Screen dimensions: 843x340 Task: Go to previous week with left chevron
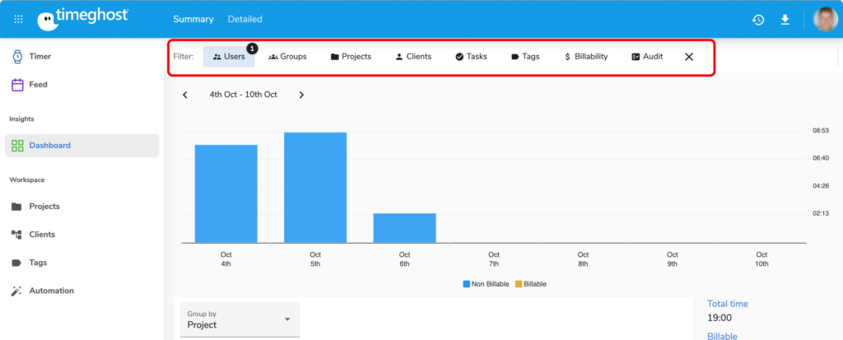coord(185,95)
